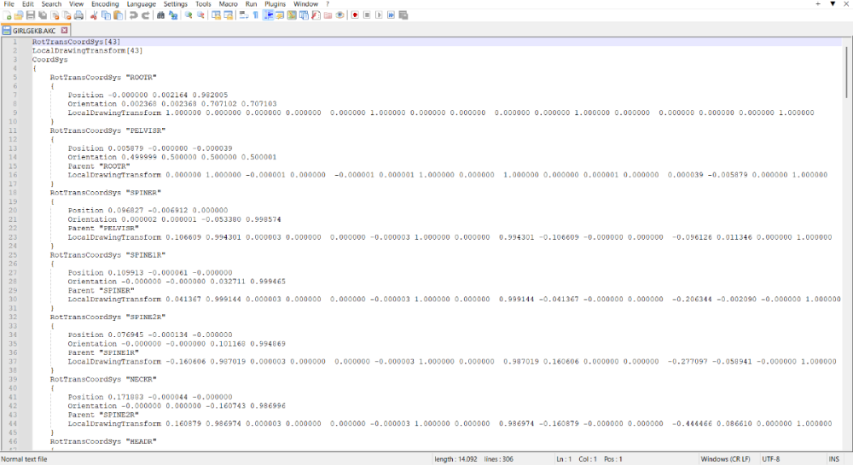Open the Tools menu

point(203,3)
